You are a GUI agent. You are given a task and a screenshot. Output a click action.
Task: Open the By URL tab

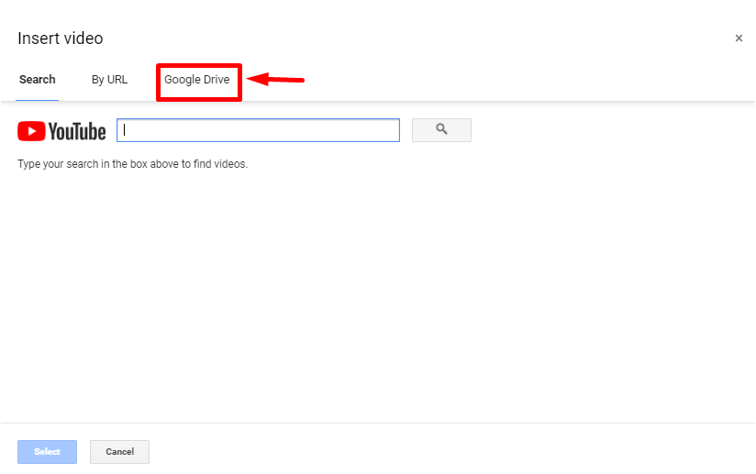click(109, 80)
